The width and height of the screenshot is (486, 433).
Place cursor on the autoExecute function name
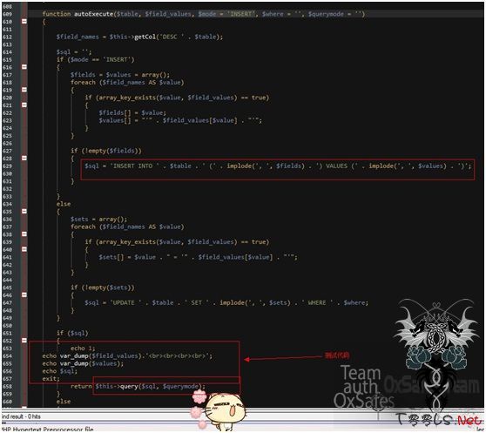tap(93, 14)
